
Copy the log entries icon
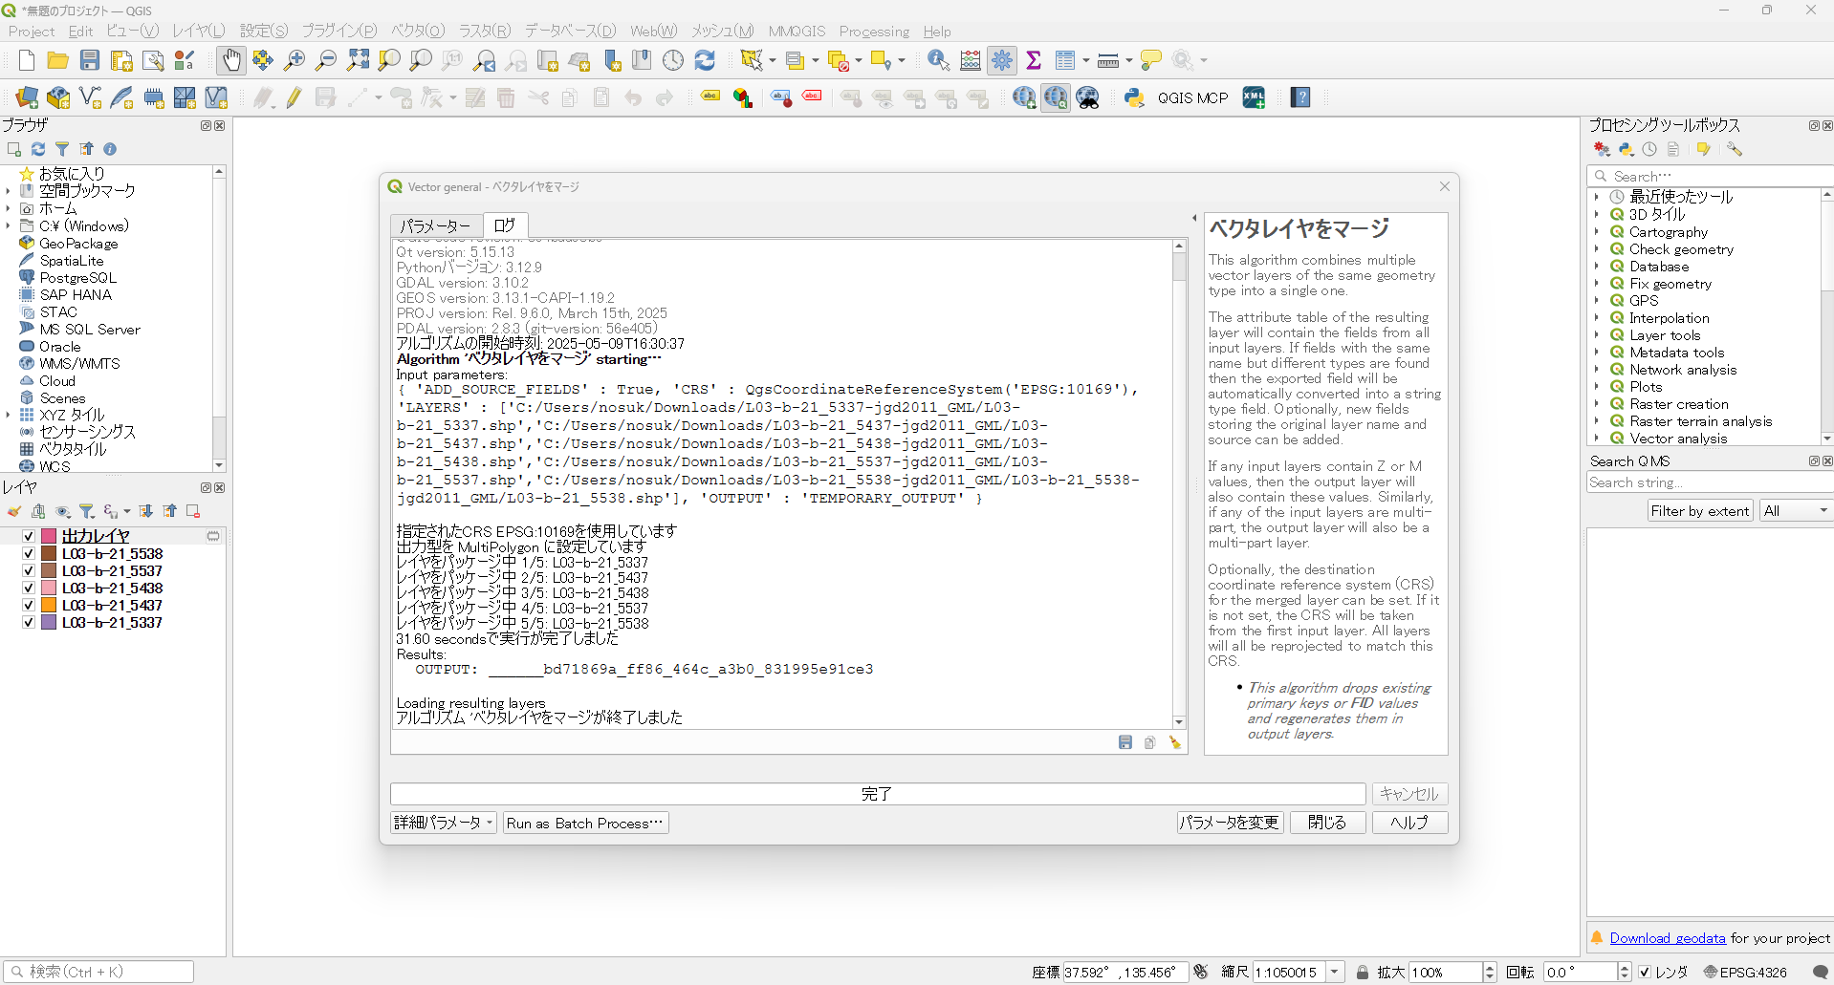coord(1149,742)
